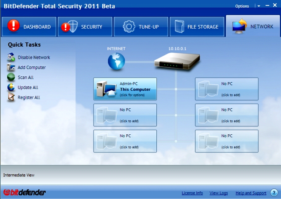The width and height of the screenshot is (281, 199).
Task: Click the Quick Tasks heading
Action: pos(24,45)
